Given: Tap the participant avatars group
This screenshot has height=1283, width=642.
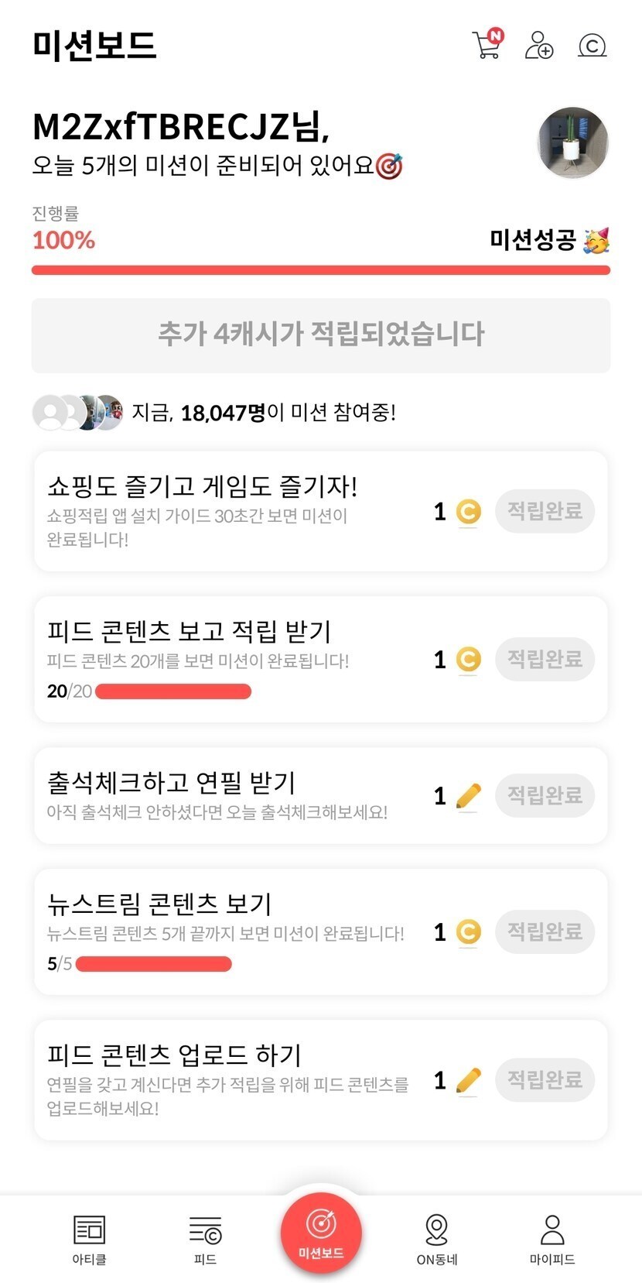Looking at the screenshot, I should [77, 413].
